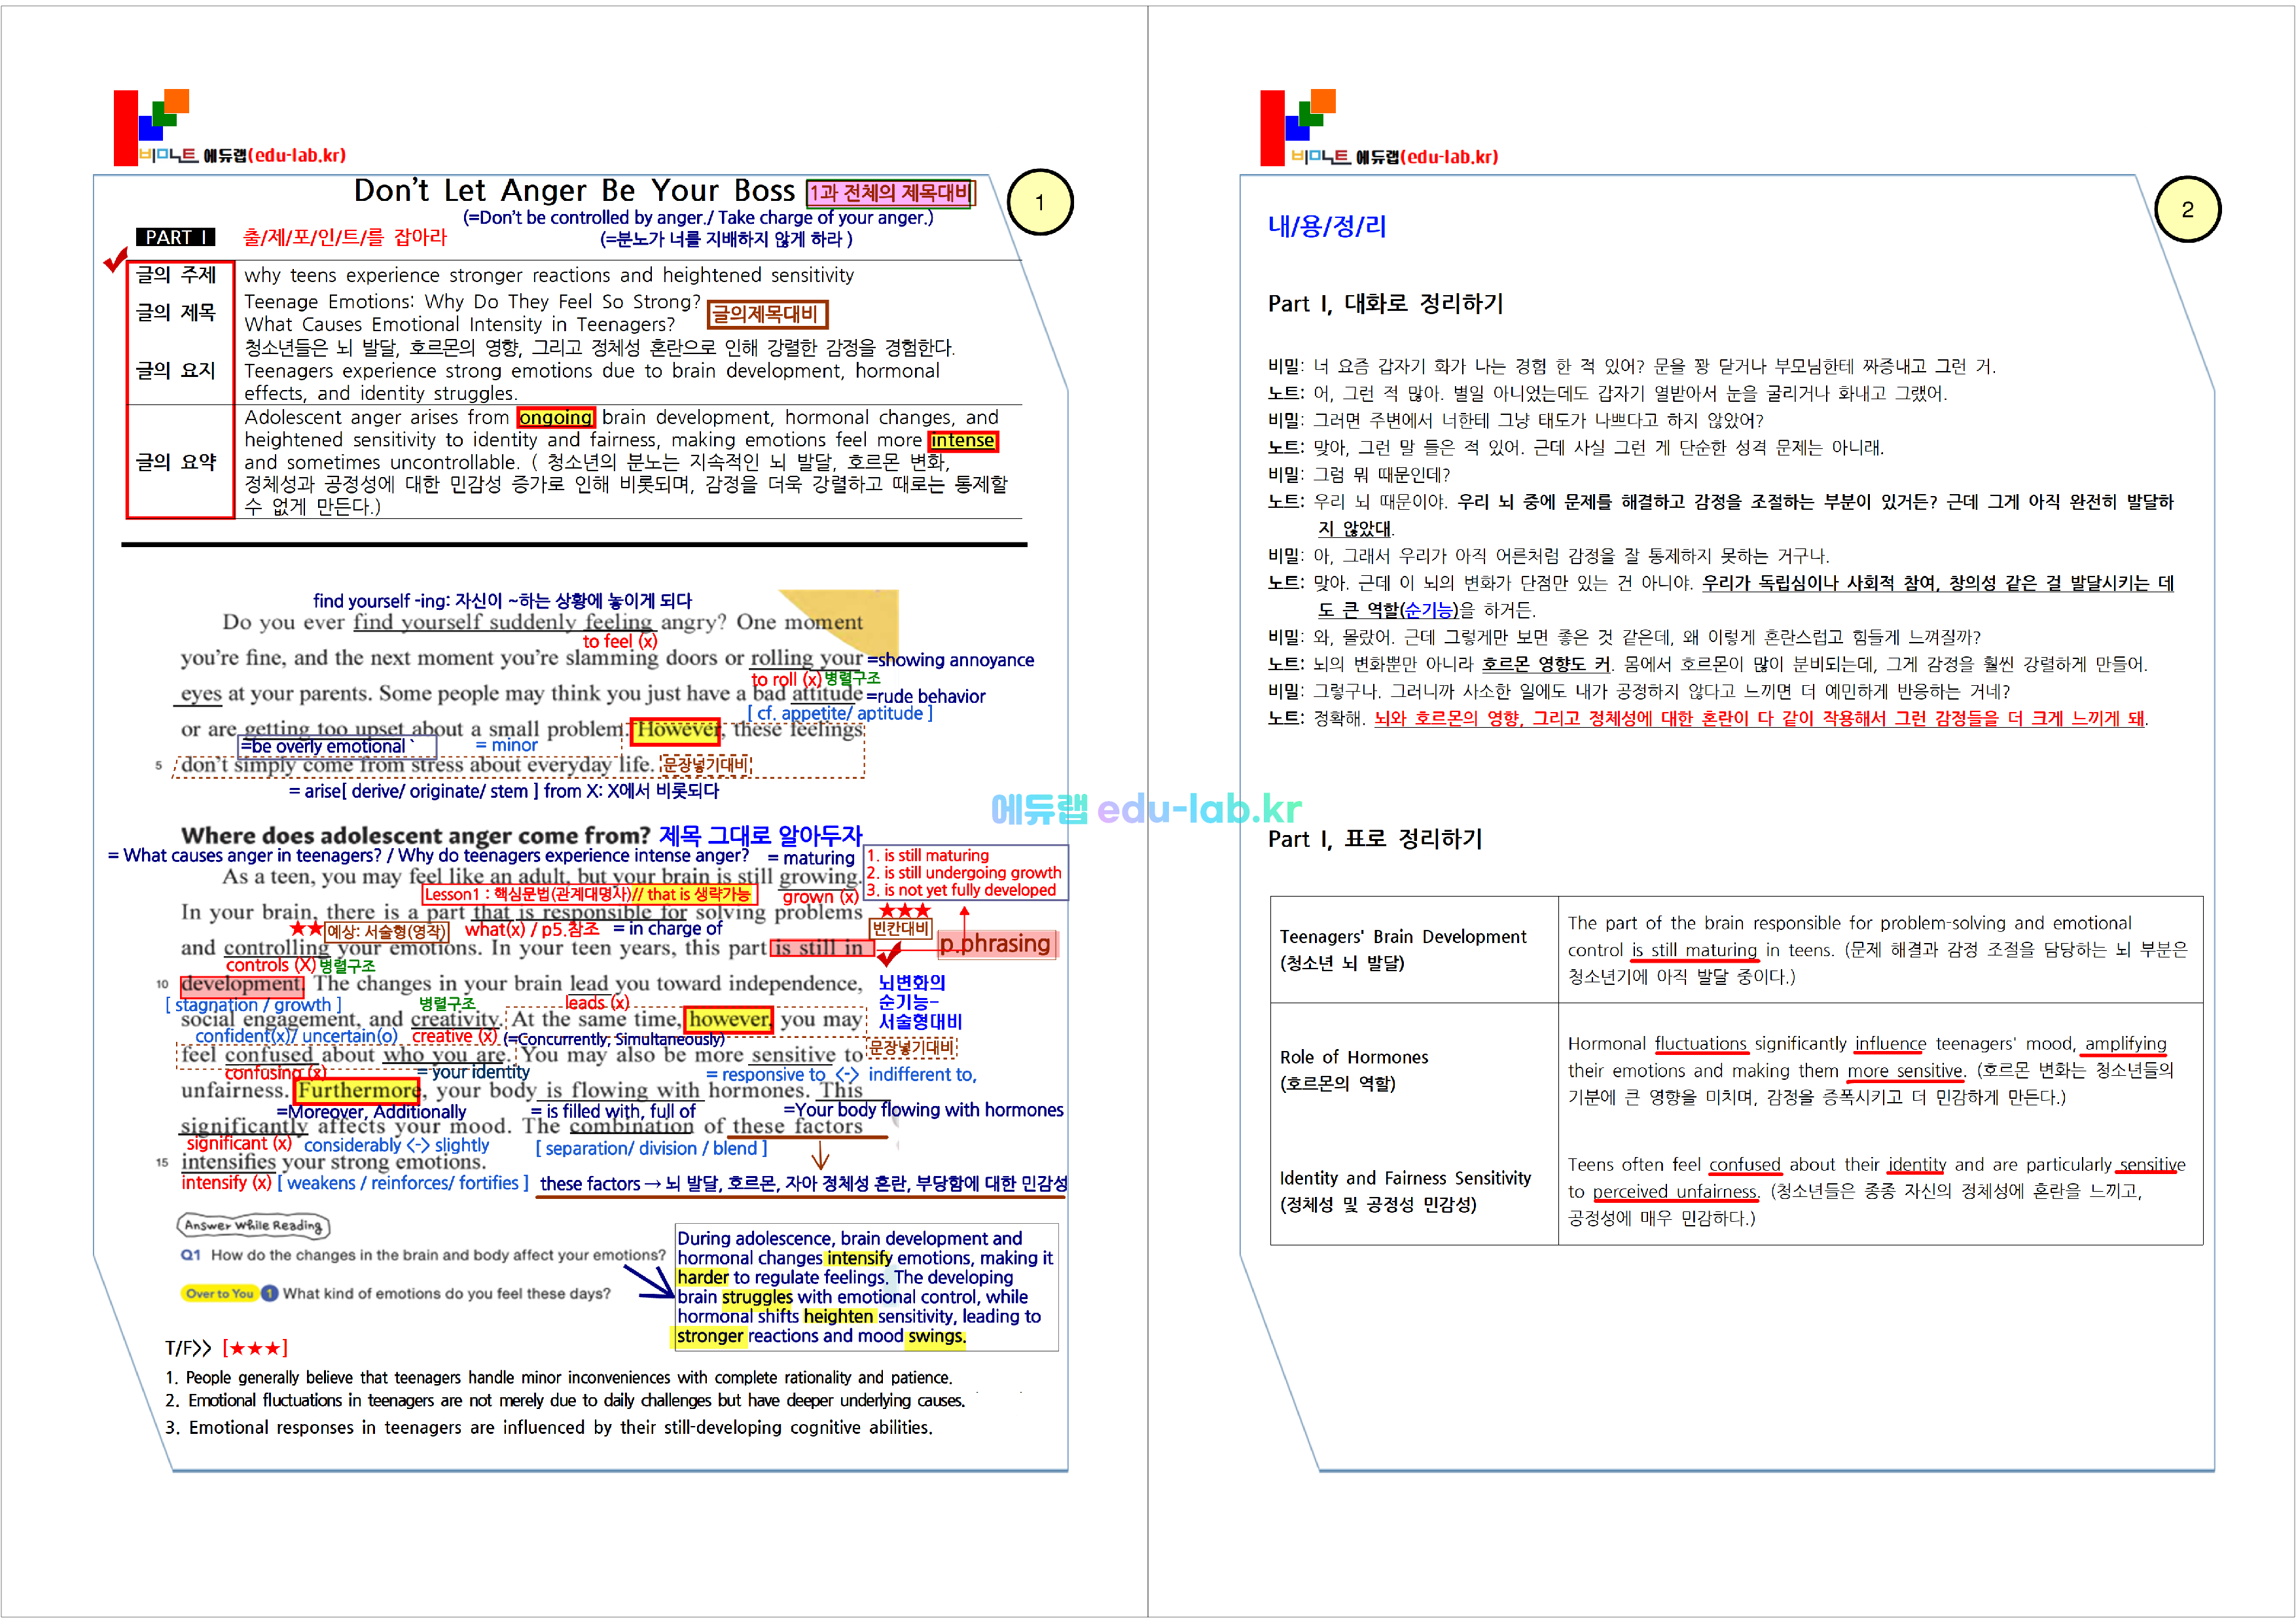The image size is (2296, 1623).
Task: Click the edu-lab logo on the right page
Action: pyautogui.click(x=1378, y=127)
